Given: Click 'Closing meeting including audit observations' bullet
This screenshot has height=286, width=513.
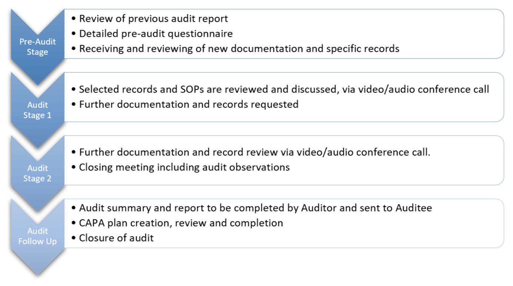Looking at the screenshot, I should 184,167.
